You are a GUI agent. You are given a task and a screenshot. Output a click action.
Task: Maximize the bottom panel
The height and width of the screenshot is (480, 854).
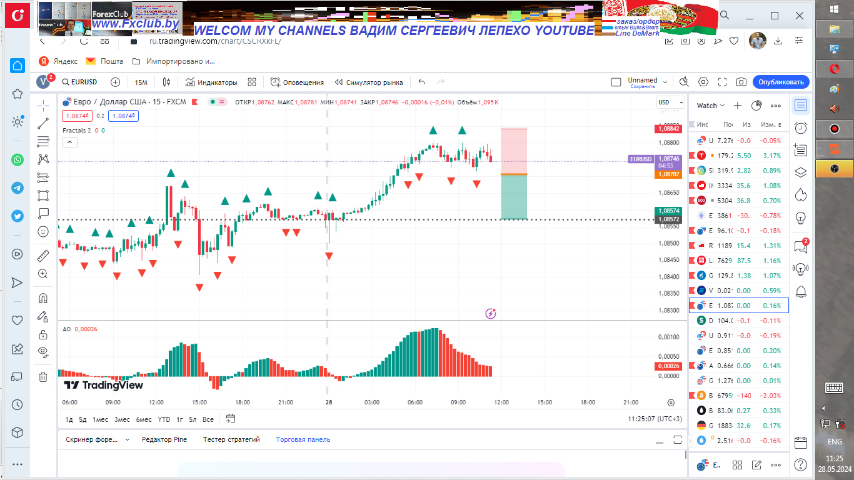676,439
